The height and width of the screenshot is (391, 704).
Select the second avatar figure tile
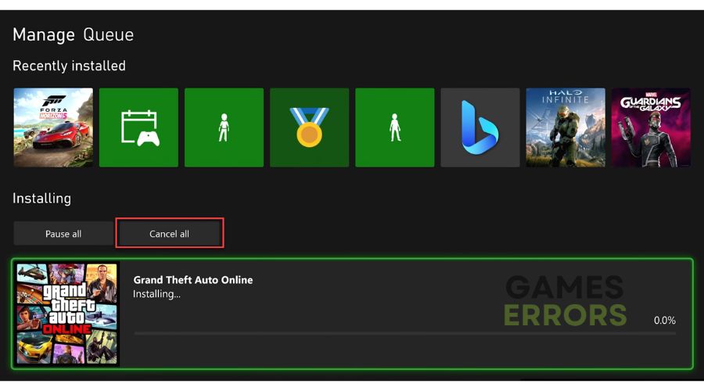click(395, 127)
